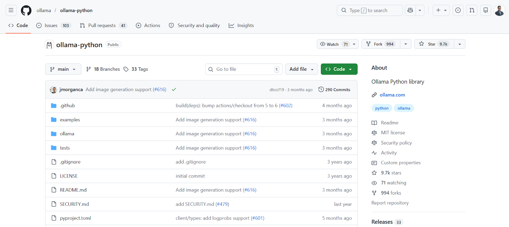Viewport: 509px width, 227px height.
Task: Open the hamburger navigation menu
Action: (11, 10)
